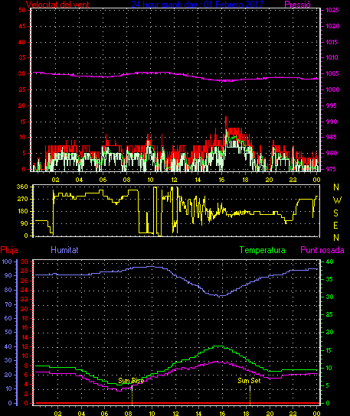Click the 270 wind direction axis value
The image size is (350, 416).
pos(22,199)
